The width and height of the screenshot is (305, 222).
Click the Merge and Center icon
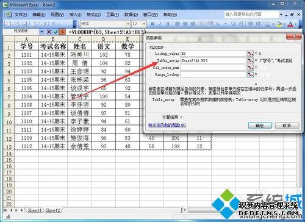coord(201,24)
